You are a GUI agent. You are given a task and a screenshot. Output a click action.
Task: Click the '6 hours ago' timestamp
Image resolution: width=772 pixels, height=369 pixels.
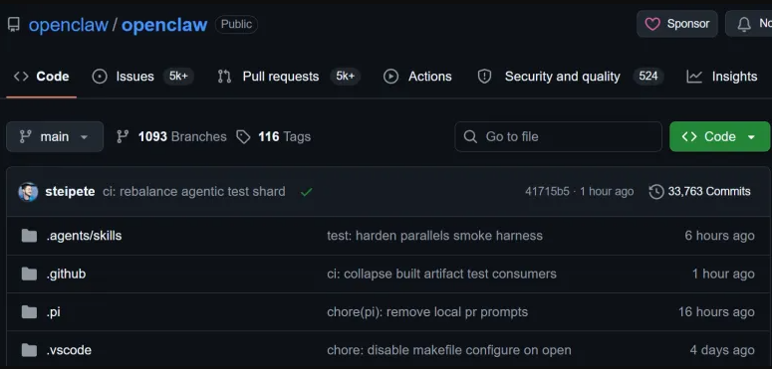(x=719, y=236)
